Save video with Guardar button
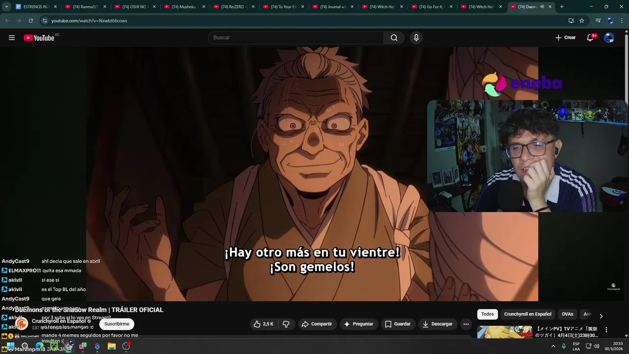The height and width of the screenshot is (354, 629). [398, 324]
